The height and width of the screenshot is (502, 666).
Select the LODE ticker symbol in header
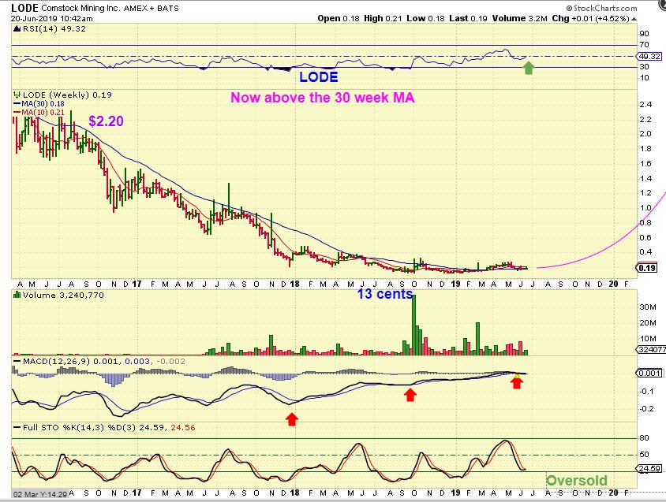(24, 8)
